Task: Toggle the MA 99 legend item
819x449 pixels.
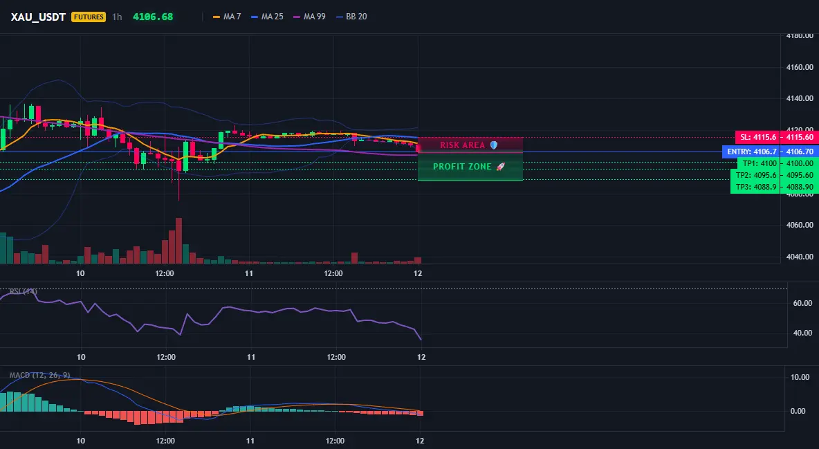Action: (310, 17)
